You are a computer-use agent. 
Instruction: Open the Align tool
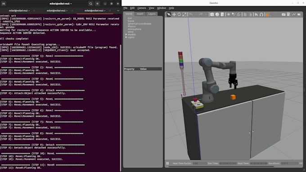(256, 14)
